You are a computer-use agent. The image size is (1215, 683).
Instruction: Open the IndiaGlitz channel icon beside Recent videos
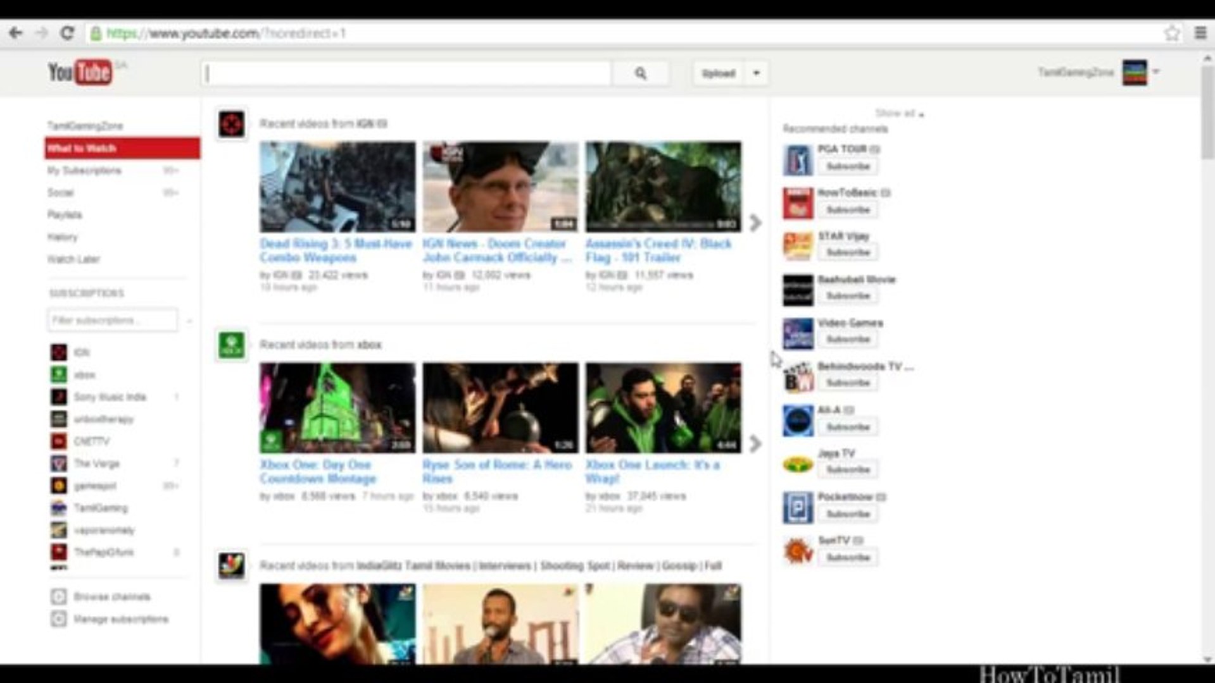coord(232,565)
